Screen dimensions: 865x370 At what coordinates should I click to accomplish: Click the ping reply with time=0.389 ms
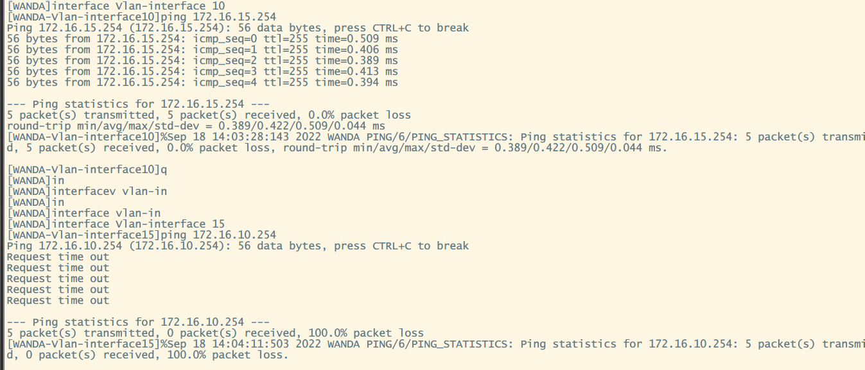[x=202, y=60]
